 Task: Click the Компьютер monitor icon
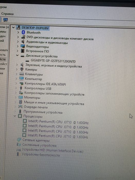click(21, 78)
